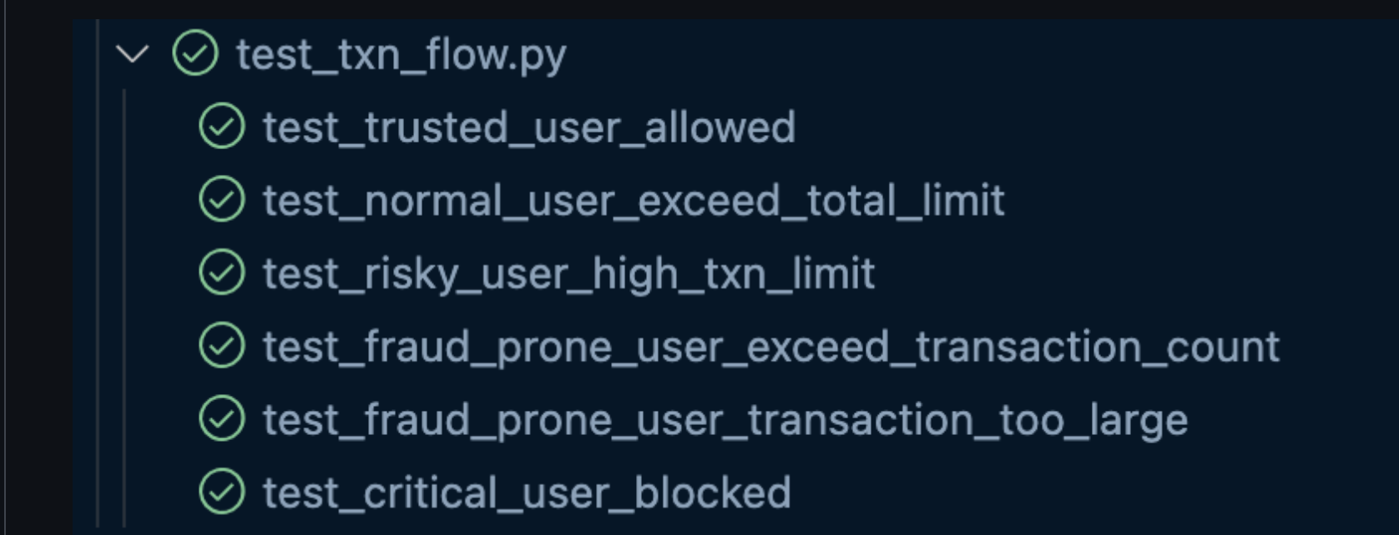Collapse the test_txn_flow.py tree node
1399x535 pixels.
[x=132, y=54]
